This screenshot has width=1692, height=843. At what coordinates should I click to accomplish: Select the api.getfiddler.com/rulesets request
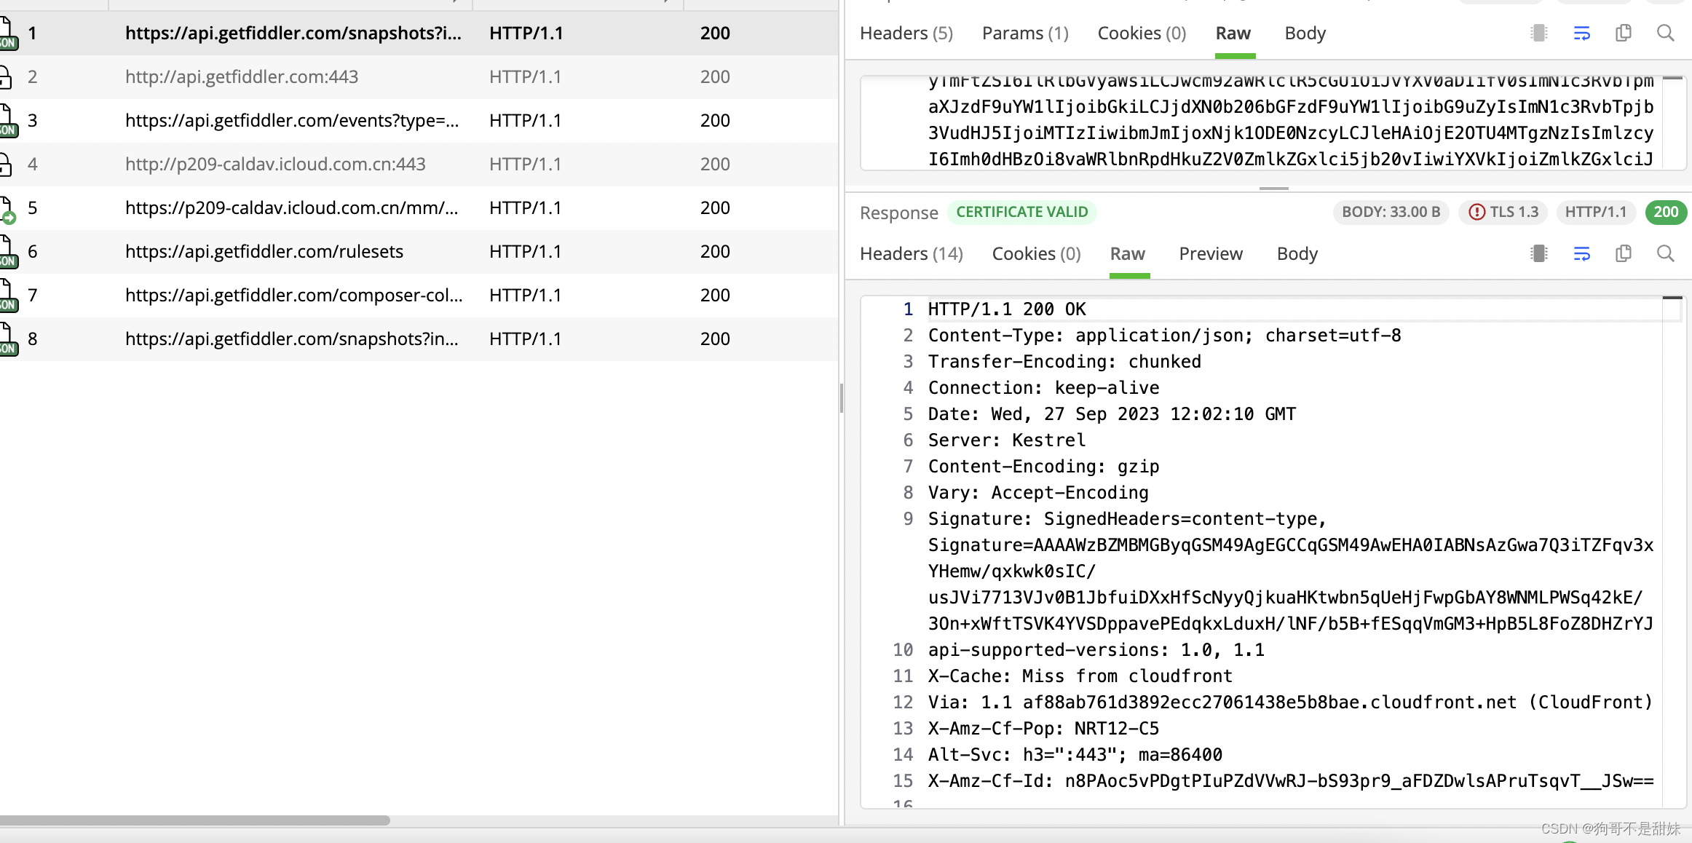419,252
